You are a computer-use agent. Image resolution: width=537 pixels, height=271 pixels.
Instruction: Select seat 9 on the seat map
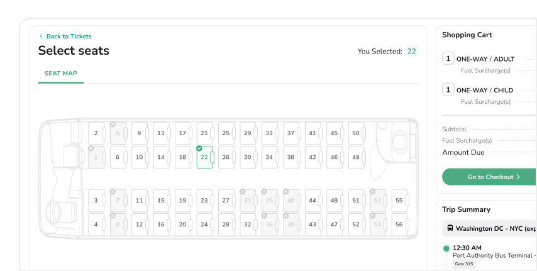tap(139, 133)
